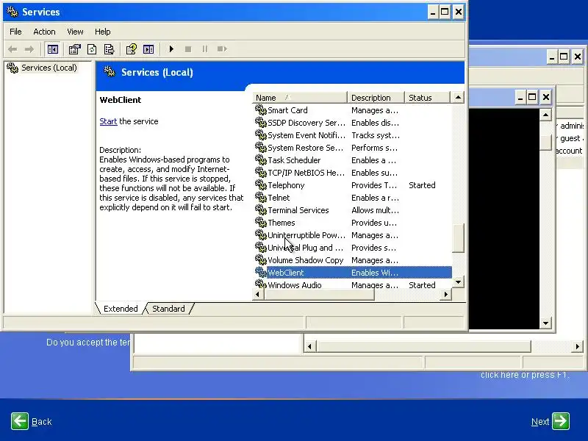Open the Help toolbar icon

131,49
